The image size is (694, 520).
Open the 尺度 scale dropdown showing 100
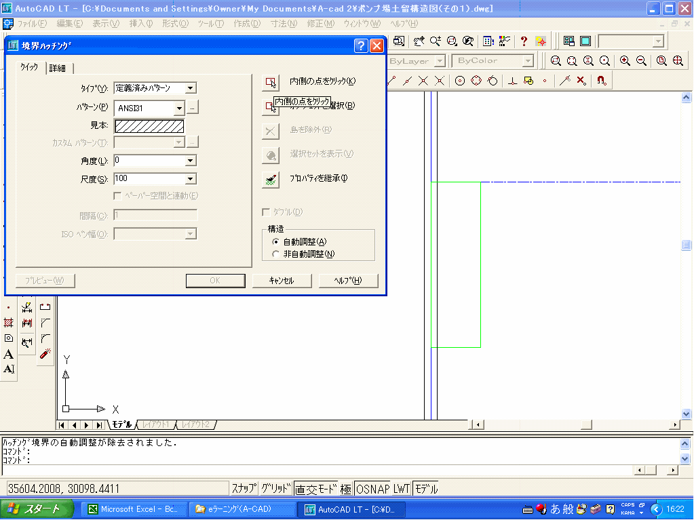tap(191, 179)
